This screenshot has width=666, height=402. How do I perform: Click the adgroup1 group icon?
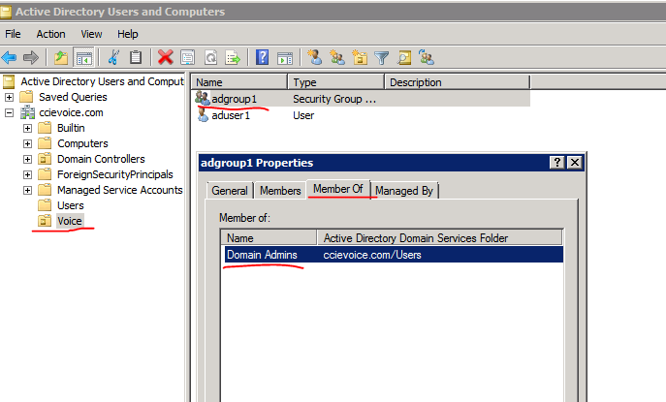pos(203,98)
